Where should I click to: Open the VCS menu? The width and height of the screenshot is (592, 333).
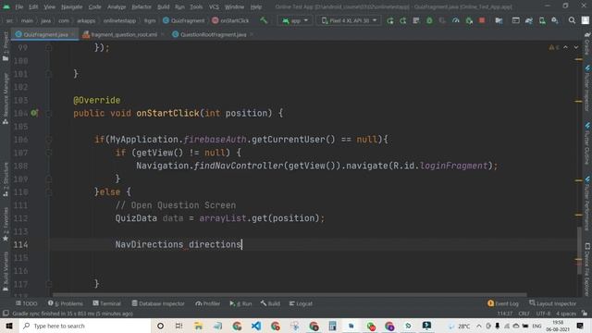pos(214,6)
